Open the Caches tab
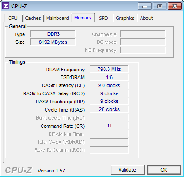The width and height of the screenshot is (184, 177). pyautogui.click(x=33, y=18)
